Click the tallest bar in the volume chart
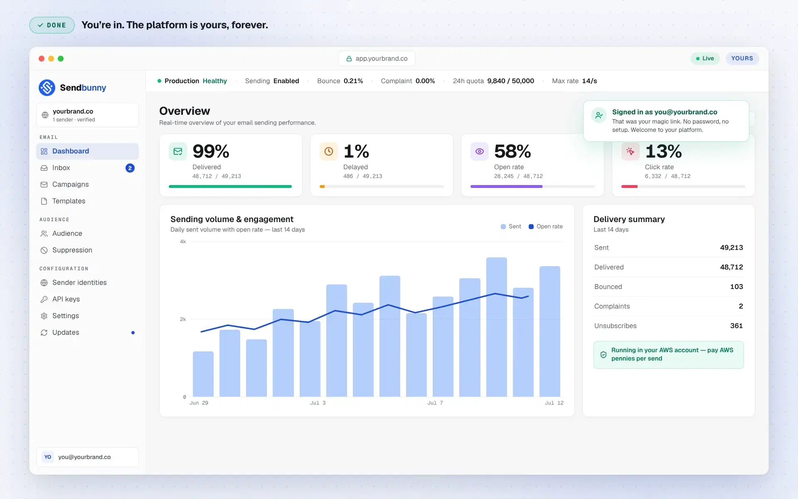Viewport: 798px width, 499px height. [497, 327]
